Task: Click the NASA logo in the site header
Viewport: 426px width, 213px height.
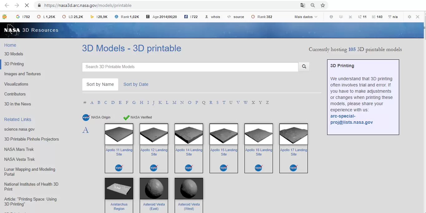Action: click(x=12, y=30)
